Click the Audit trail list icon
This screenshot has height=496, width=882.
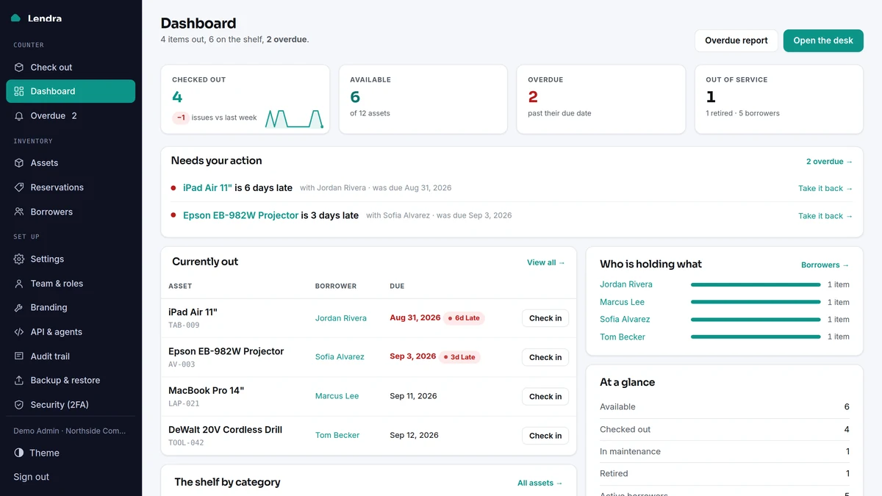point(19,356)
